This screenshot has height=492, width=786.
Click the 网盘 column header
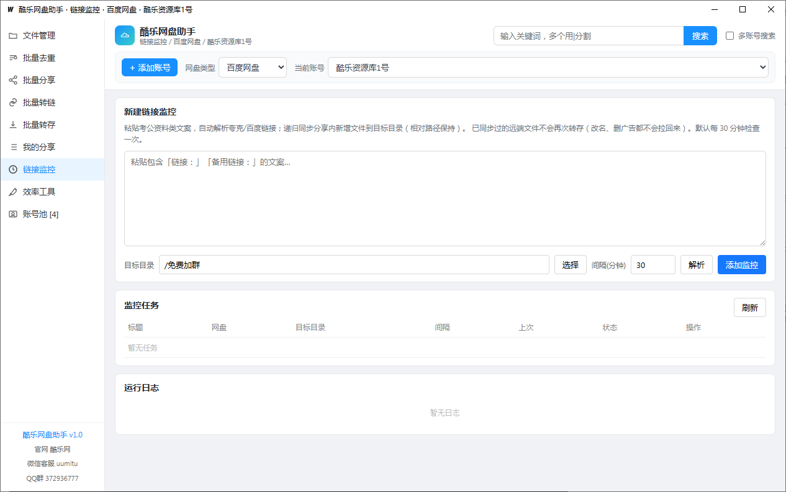(x=219, y=328)
